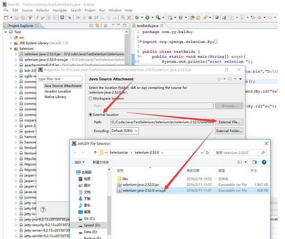
Task: Open the view options dropdown in file dialog
Action: (246, 162)
